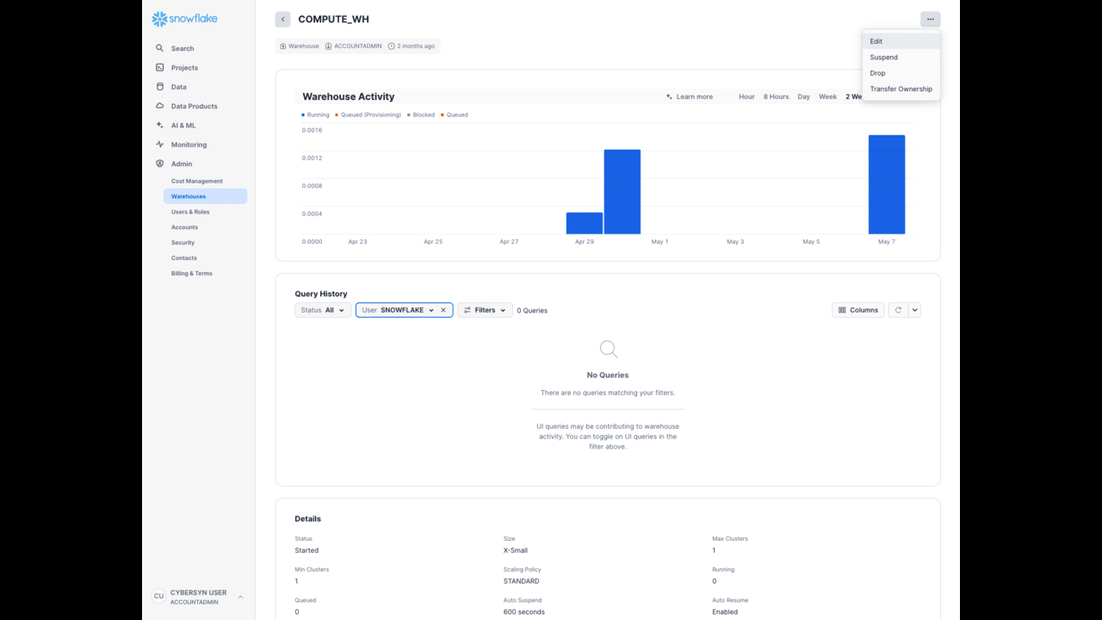Click the Monitoring pulse icon
The width and height of the screenshot is (1102, 620).
click(159, 145)
